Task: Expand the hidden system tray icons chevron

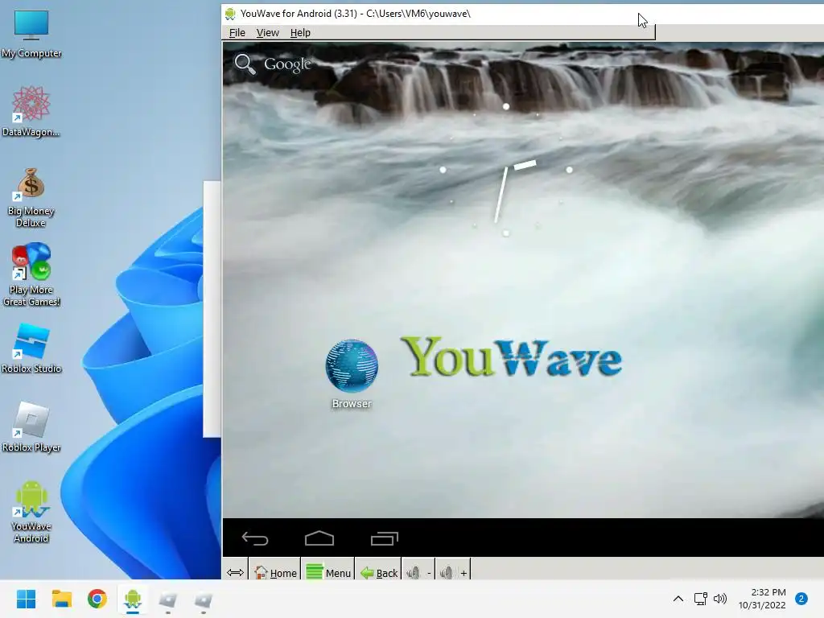Action: 678,599
